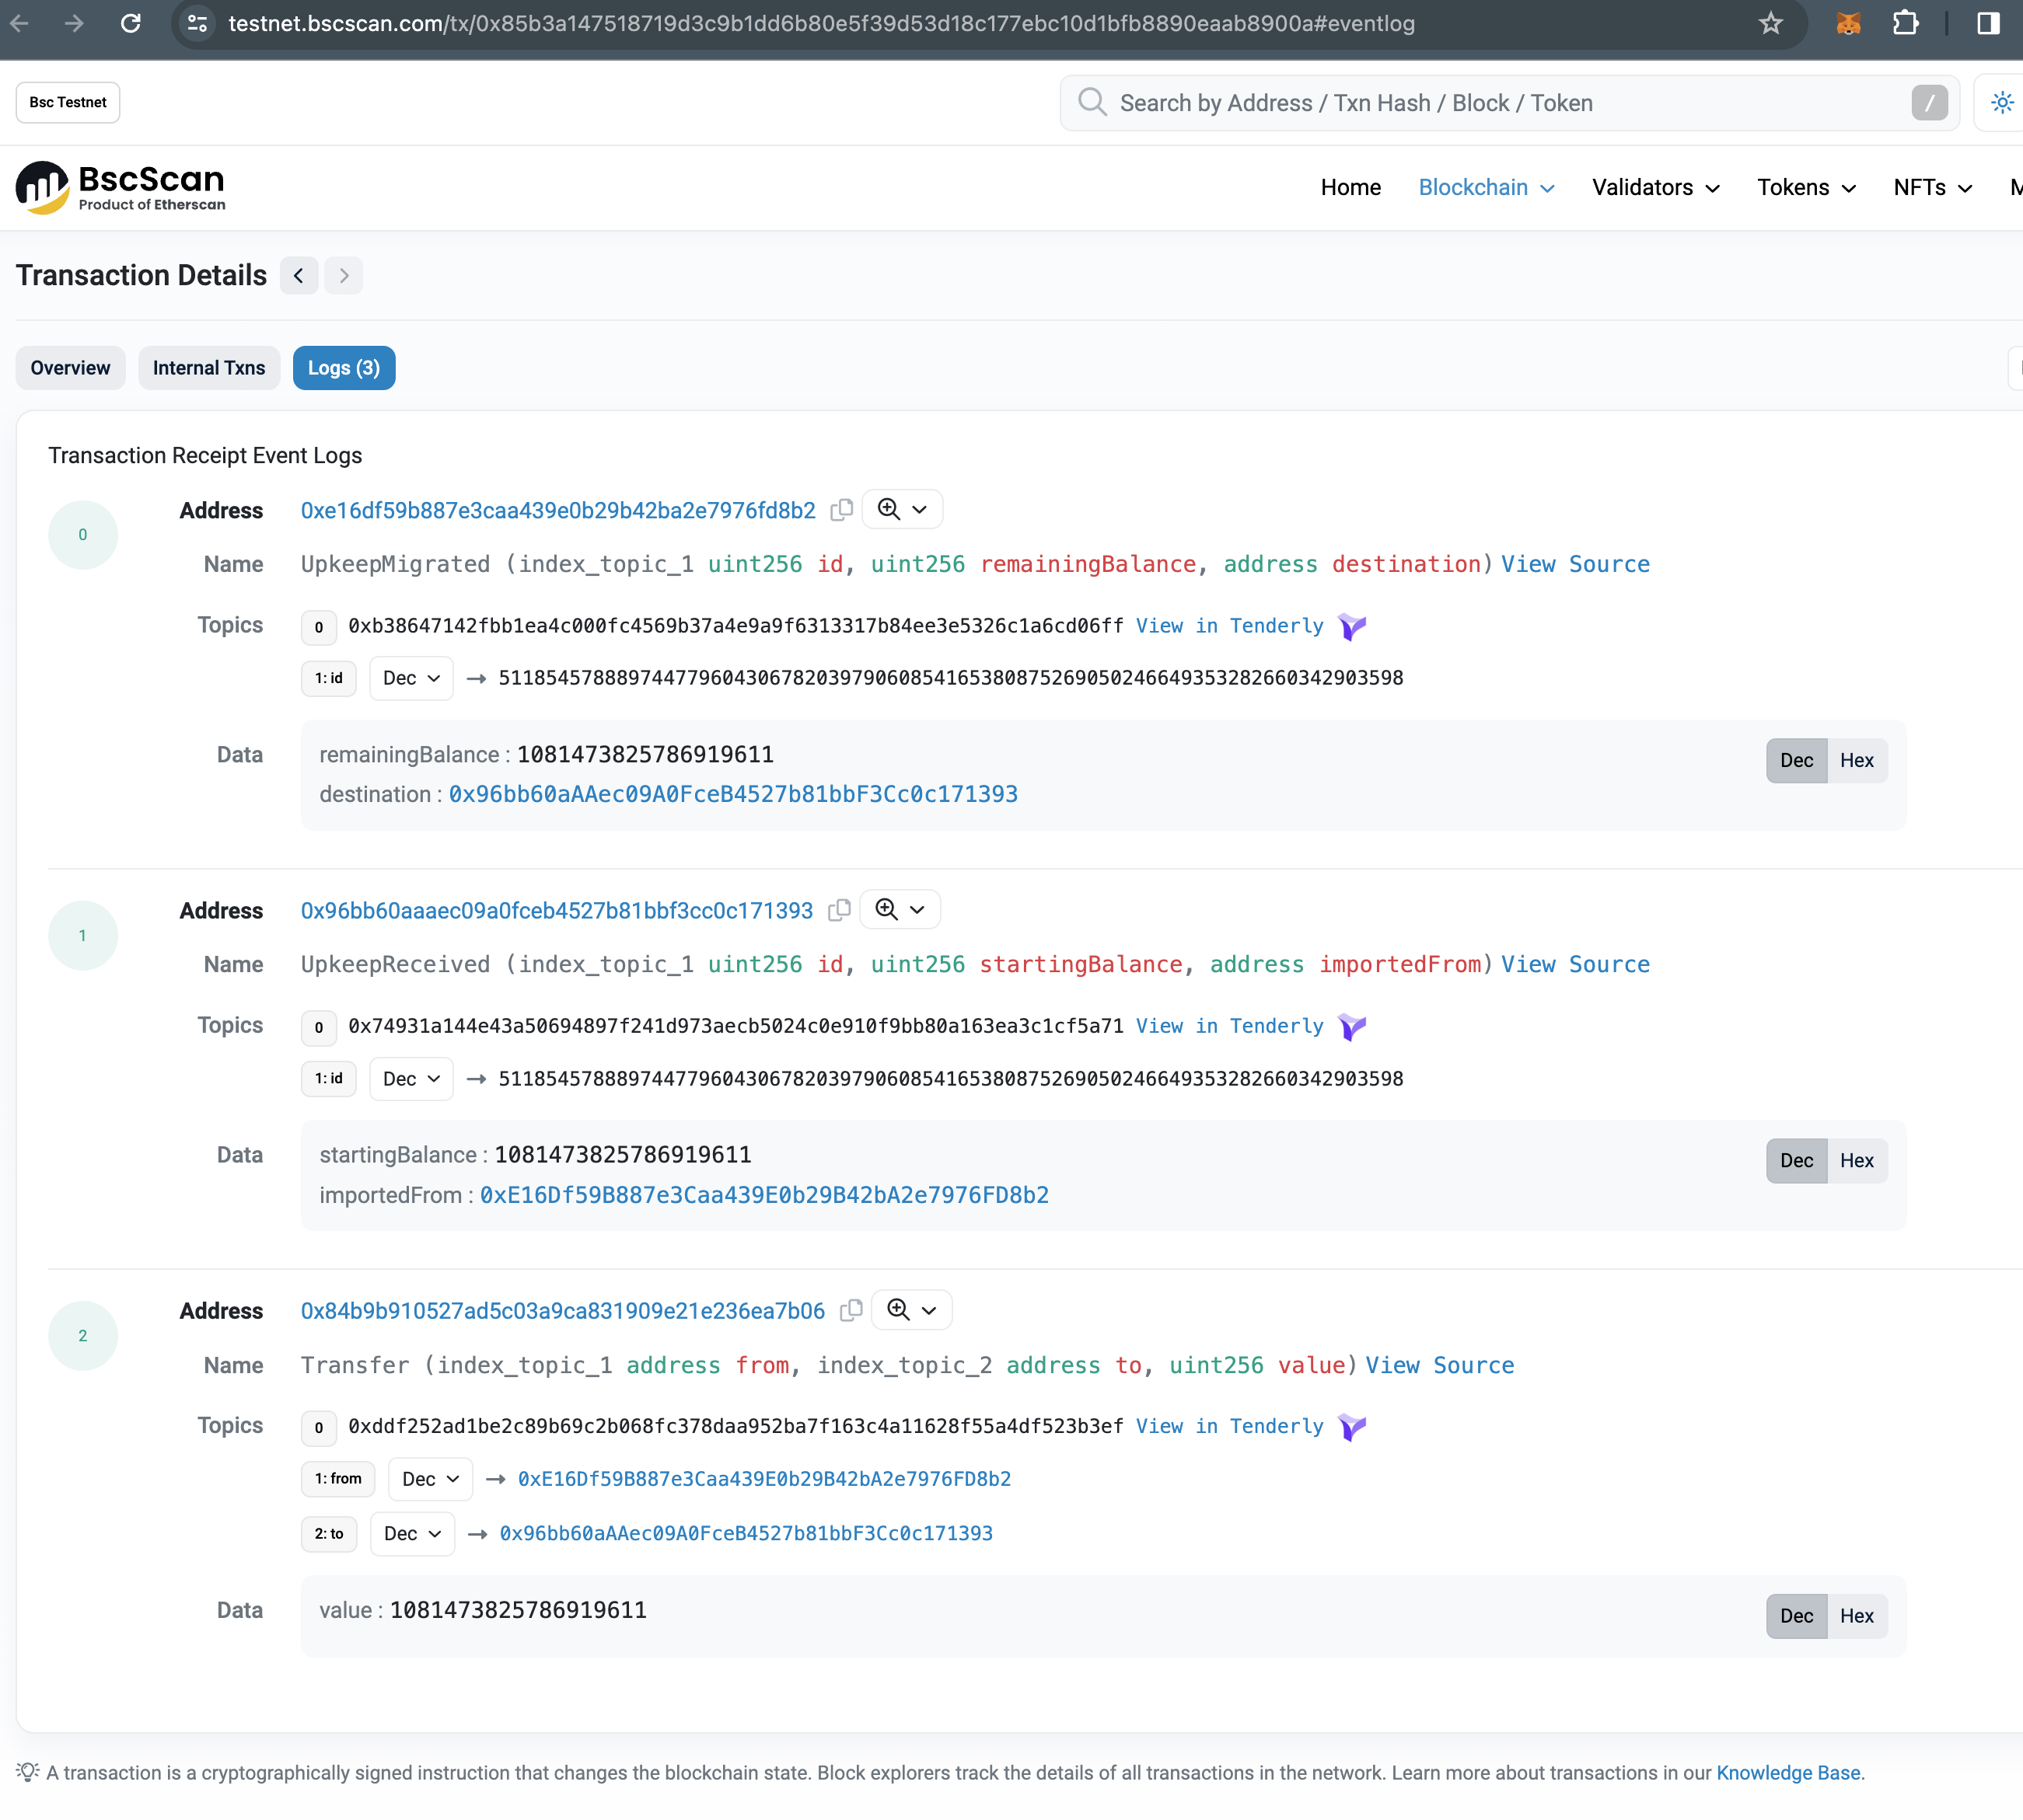Reload the browser page

point(131,23)
